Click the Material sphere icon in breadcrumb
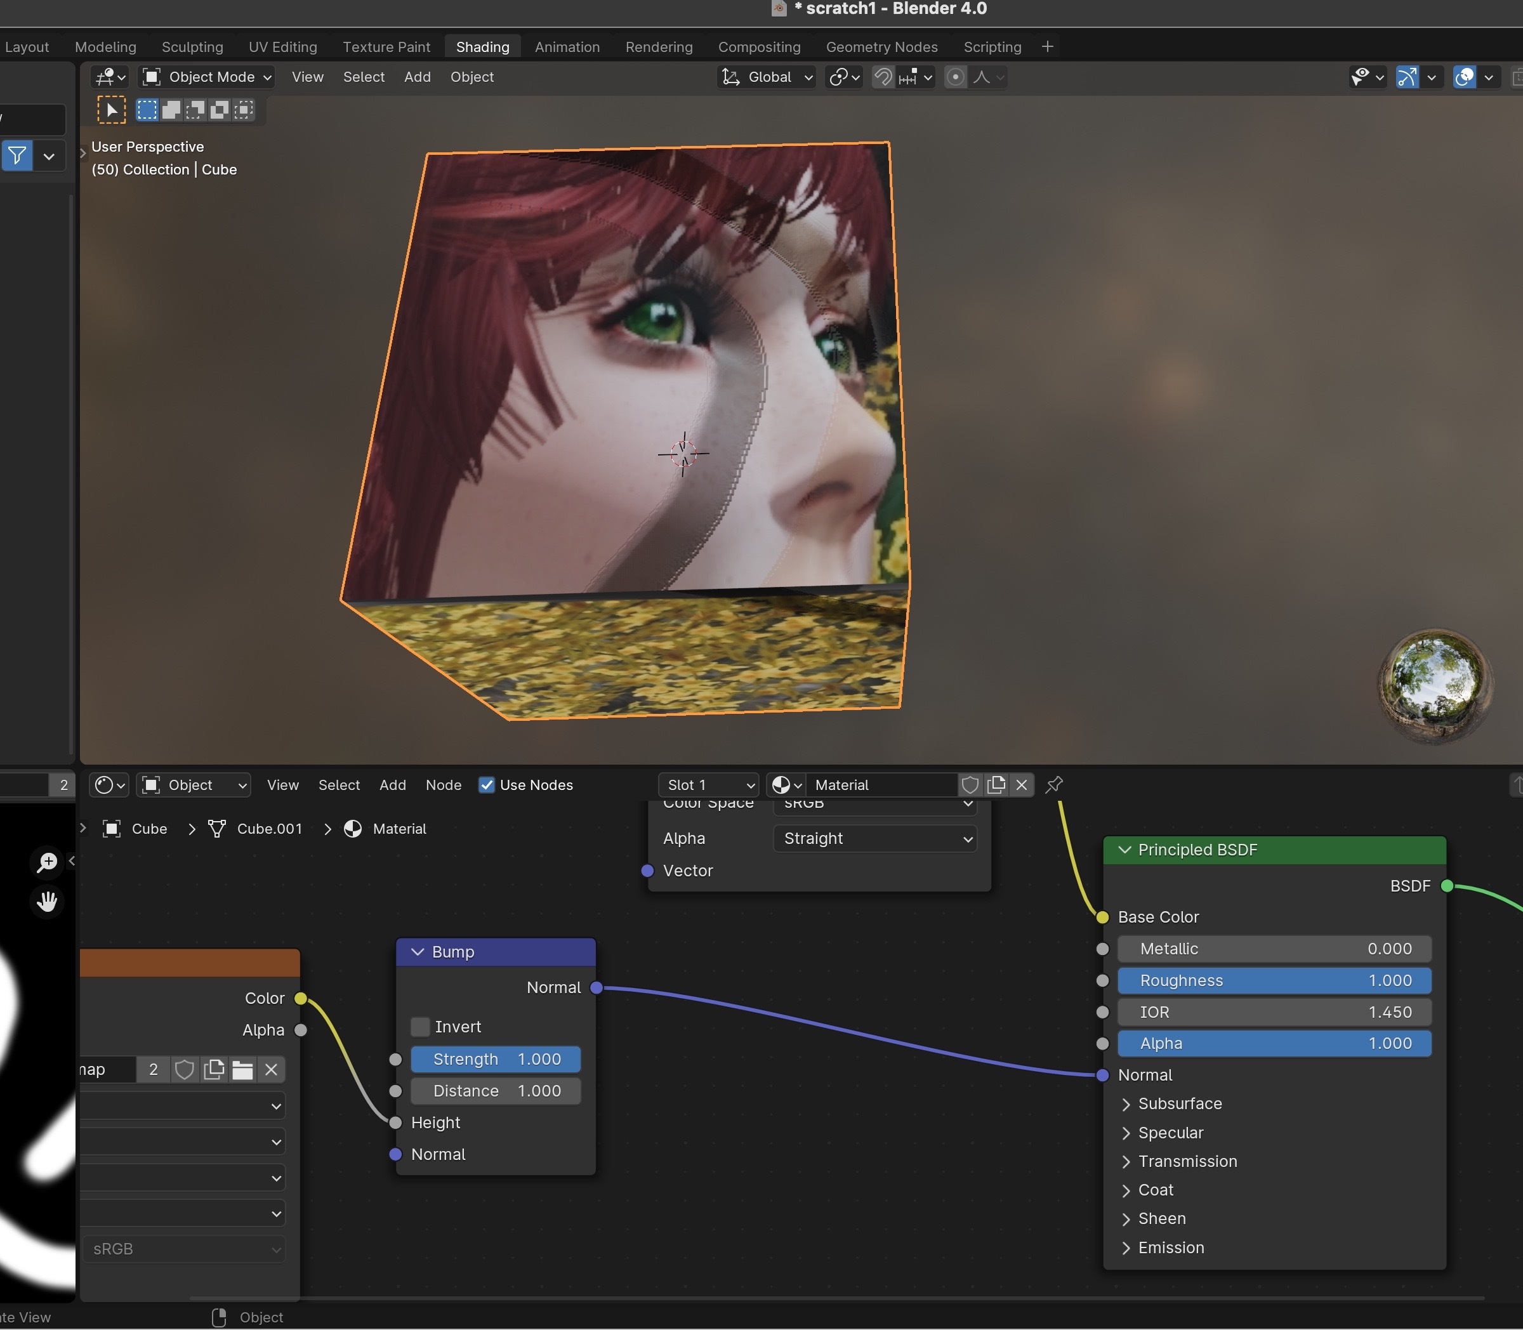 click(x=353, y=829)
